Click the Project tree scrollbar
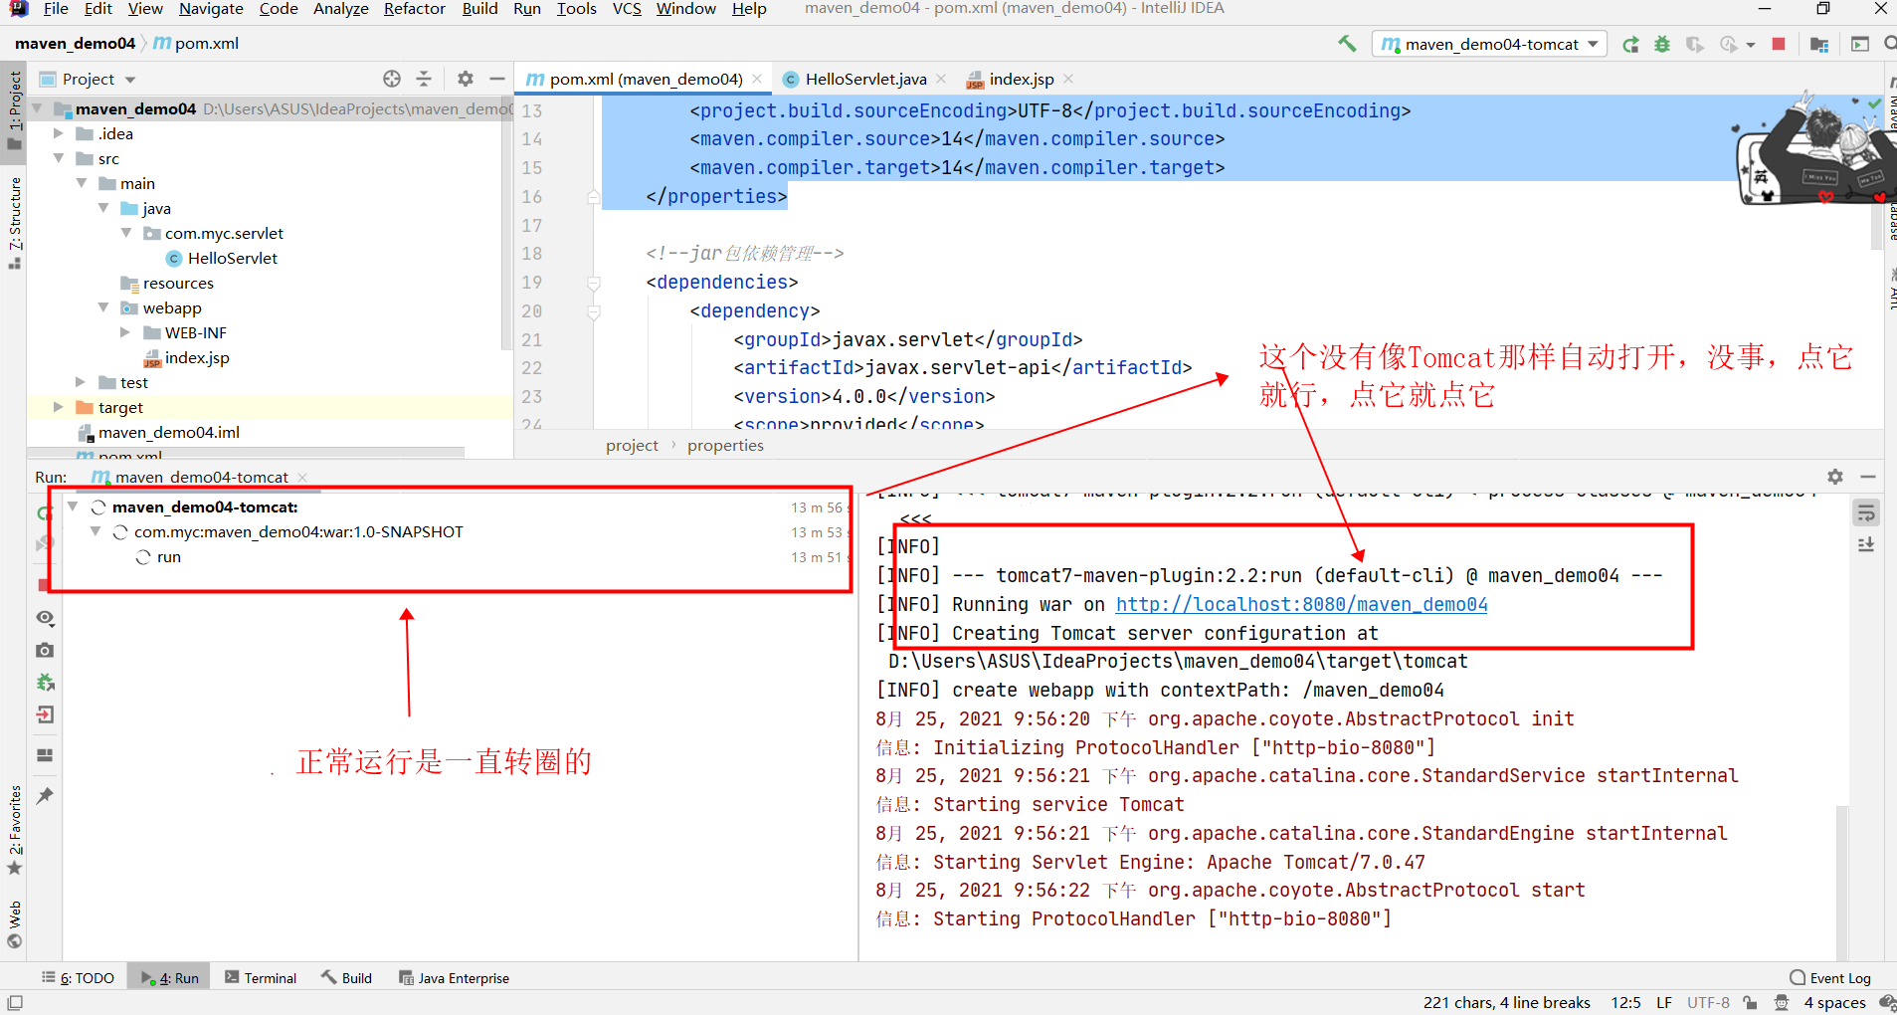Image resolution: width=1897 pixels, height=1015 pixels. (x=507, y=224)
